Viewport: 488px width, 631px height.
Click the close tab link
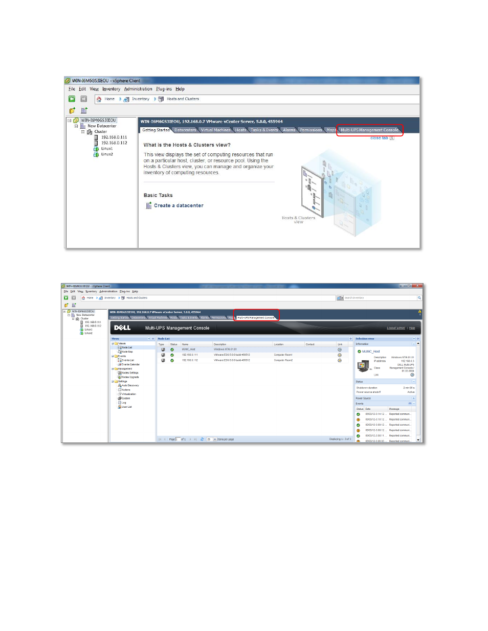pyautogui.click(x=379, y=138)
